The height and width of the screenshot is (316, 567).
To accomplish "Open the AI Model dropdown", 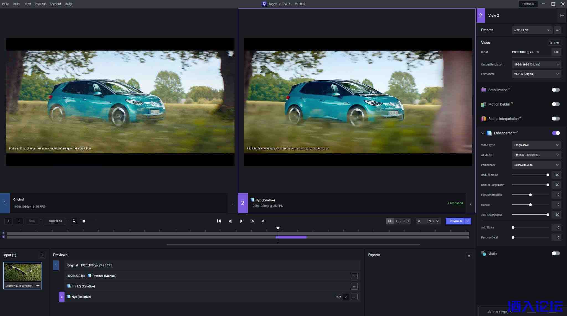I will pyautogui.click(x=536, y=155).
